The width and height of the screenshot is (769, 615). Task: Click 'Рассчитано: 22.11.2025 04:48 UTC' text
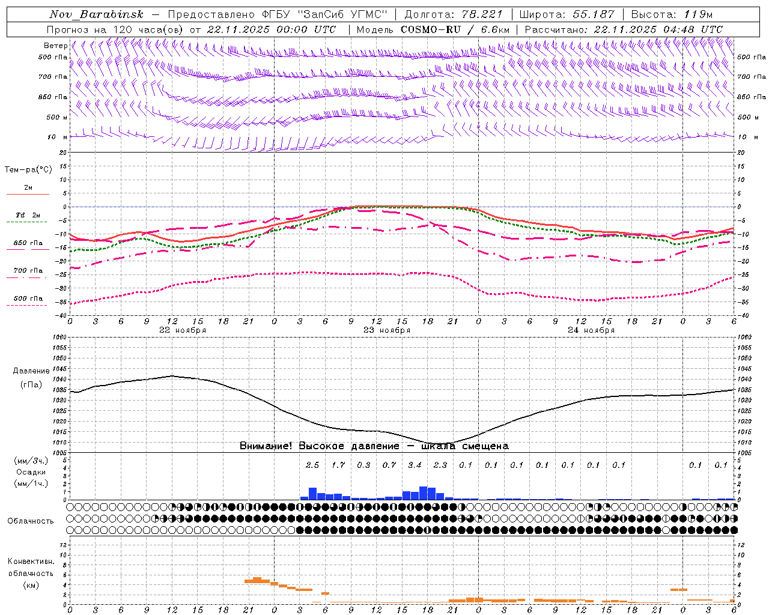[x=624, y=29]
